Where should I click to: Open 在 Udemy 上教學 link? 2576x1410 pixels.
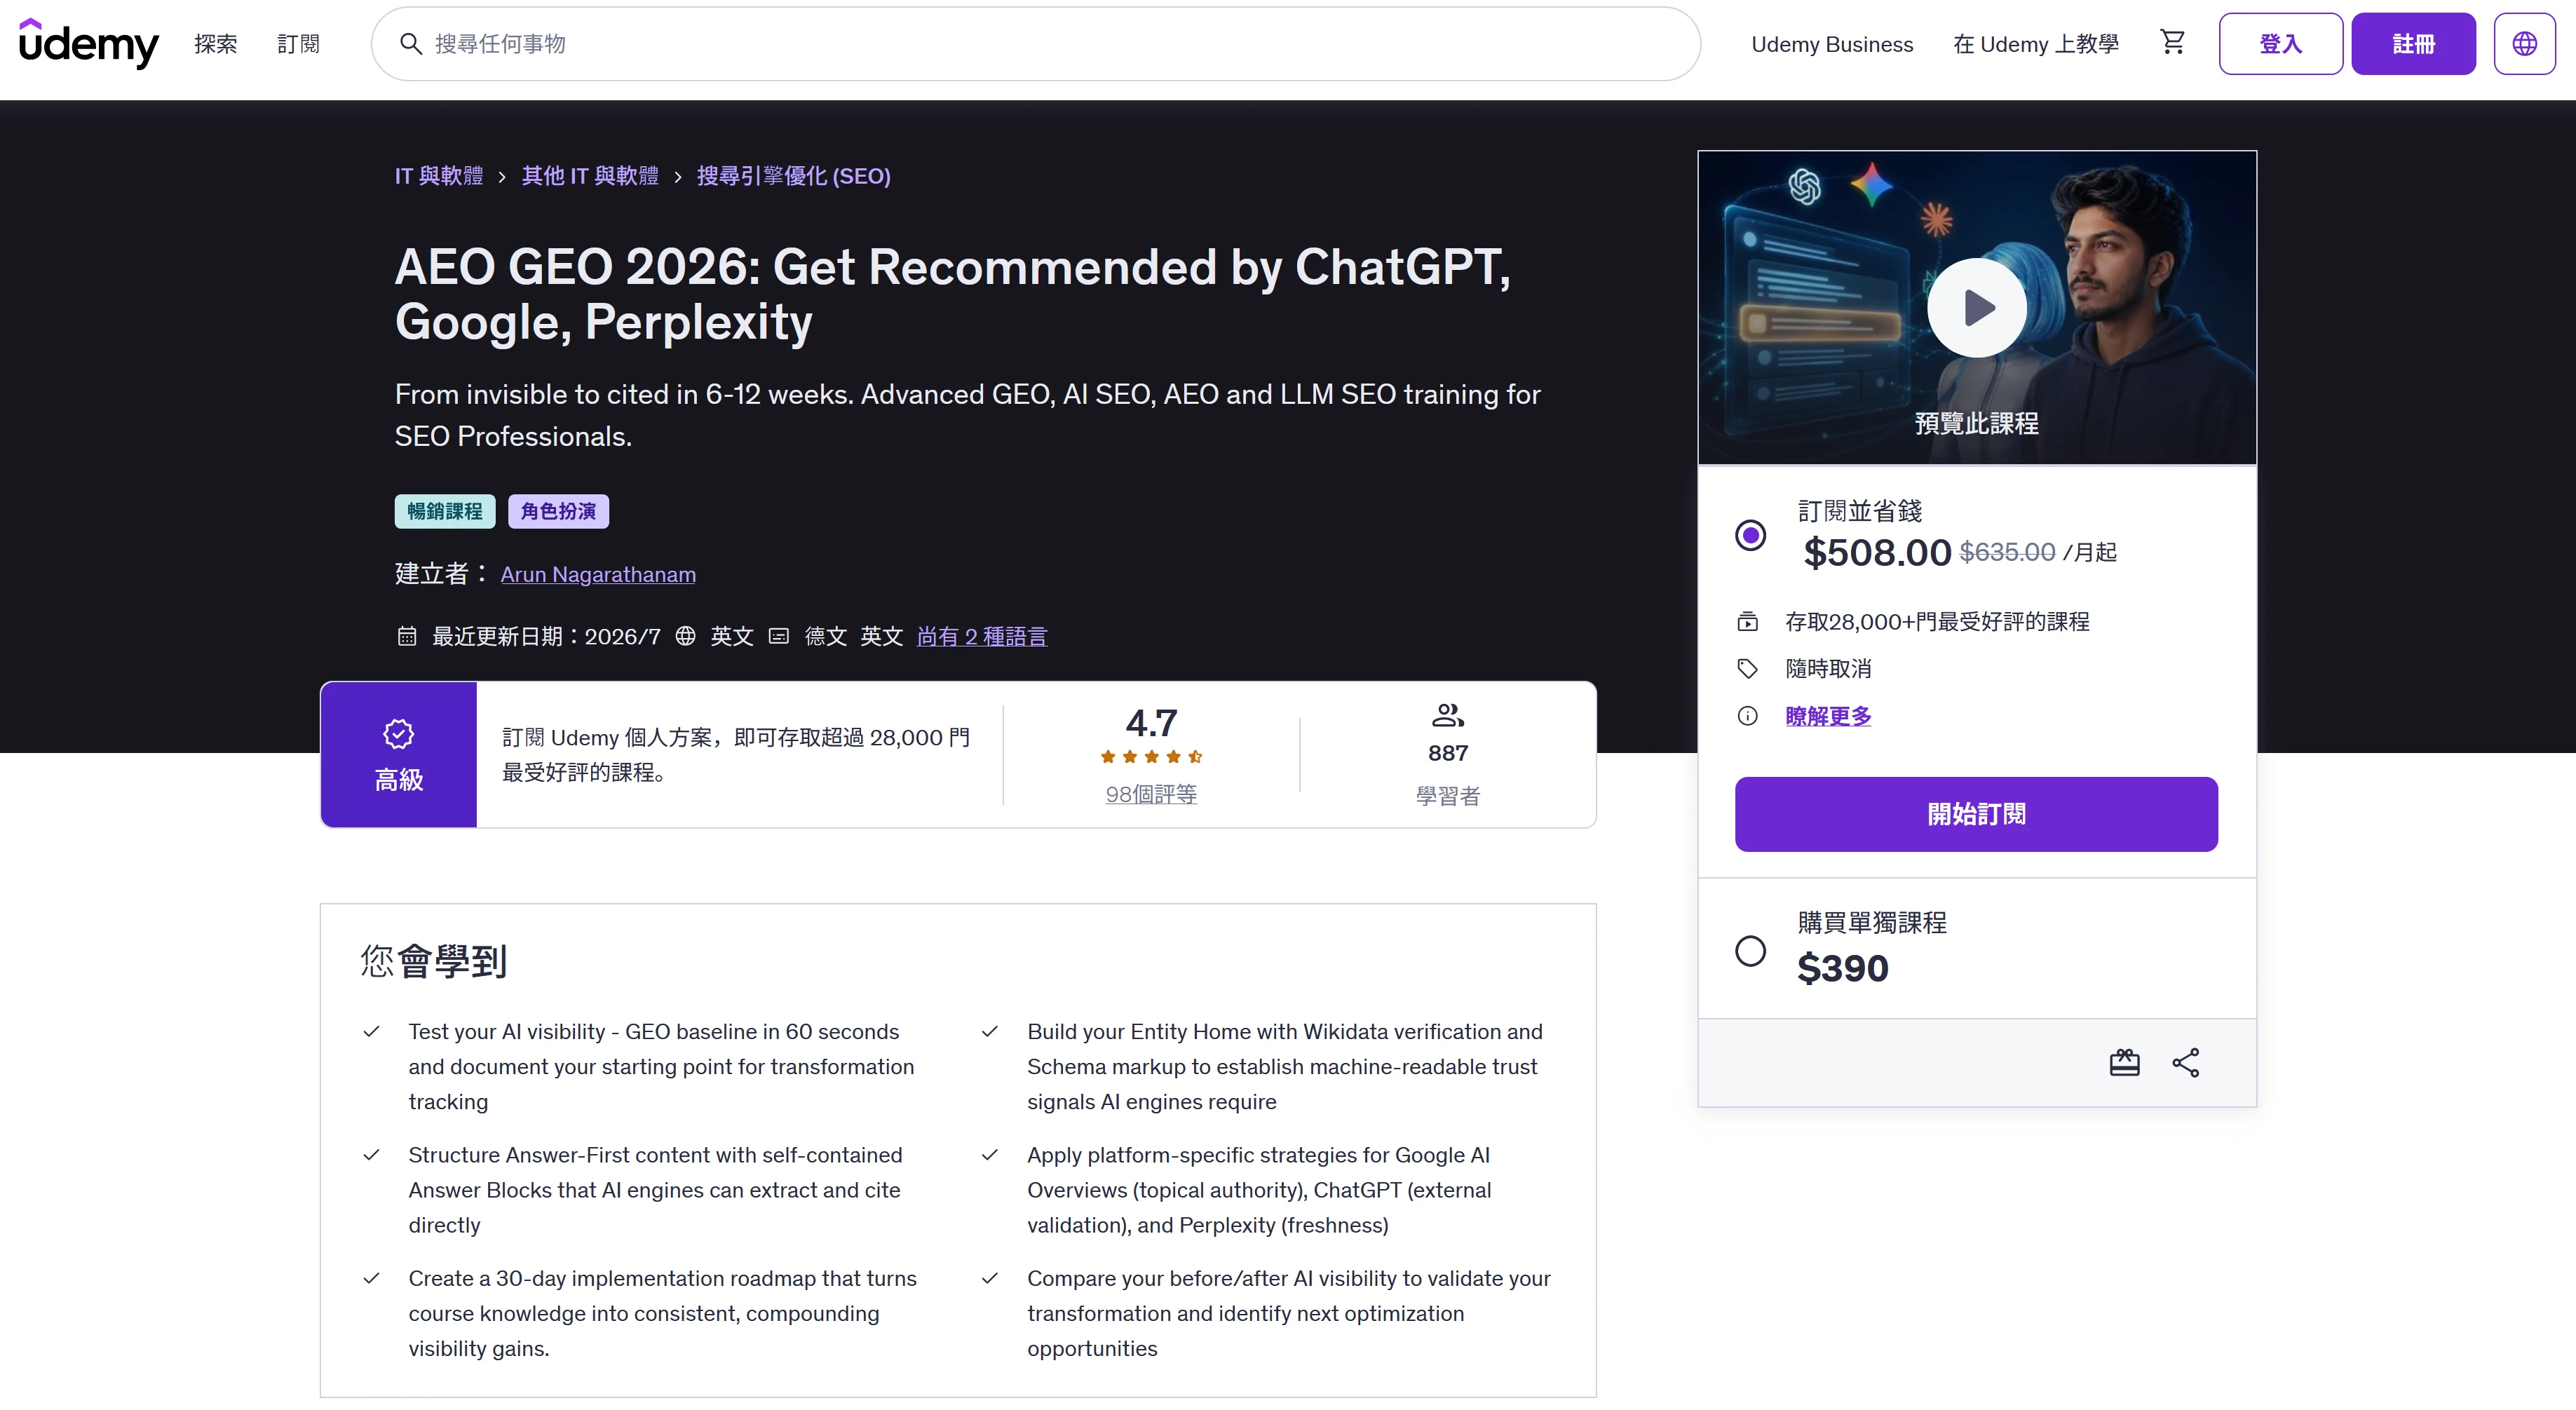pyautogui.click(x=2036, y=44)
